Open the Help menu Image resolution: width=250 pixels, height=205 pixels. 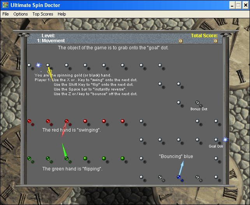click(62, 14)
